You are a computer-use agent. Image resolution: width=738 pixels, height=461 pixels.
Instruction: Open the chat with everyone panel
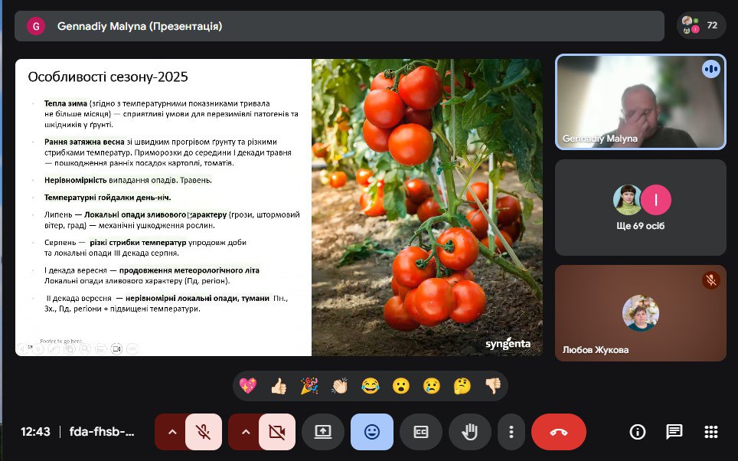pyautogui.click(x=674, y=432)
